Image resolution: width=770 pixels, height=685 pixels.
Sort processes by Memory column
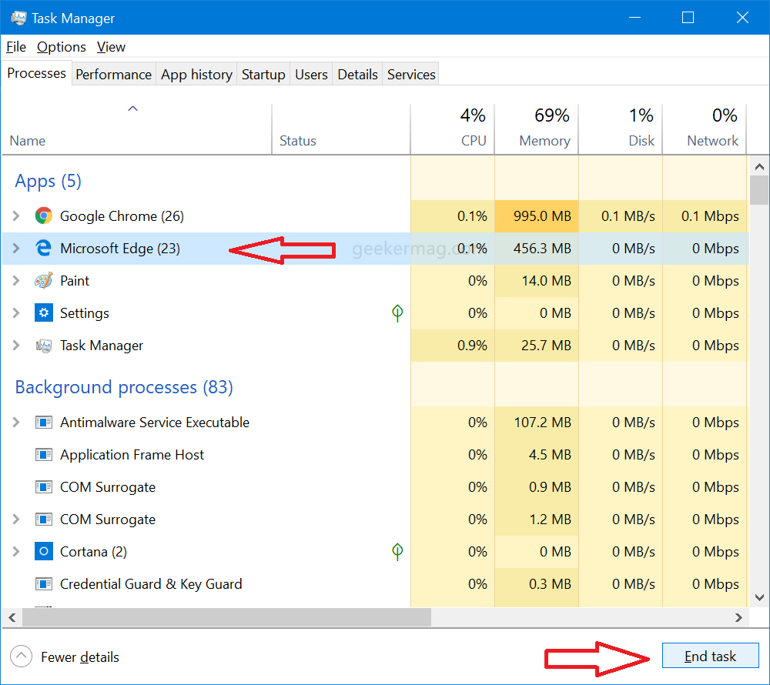click(x=536, y=129)
